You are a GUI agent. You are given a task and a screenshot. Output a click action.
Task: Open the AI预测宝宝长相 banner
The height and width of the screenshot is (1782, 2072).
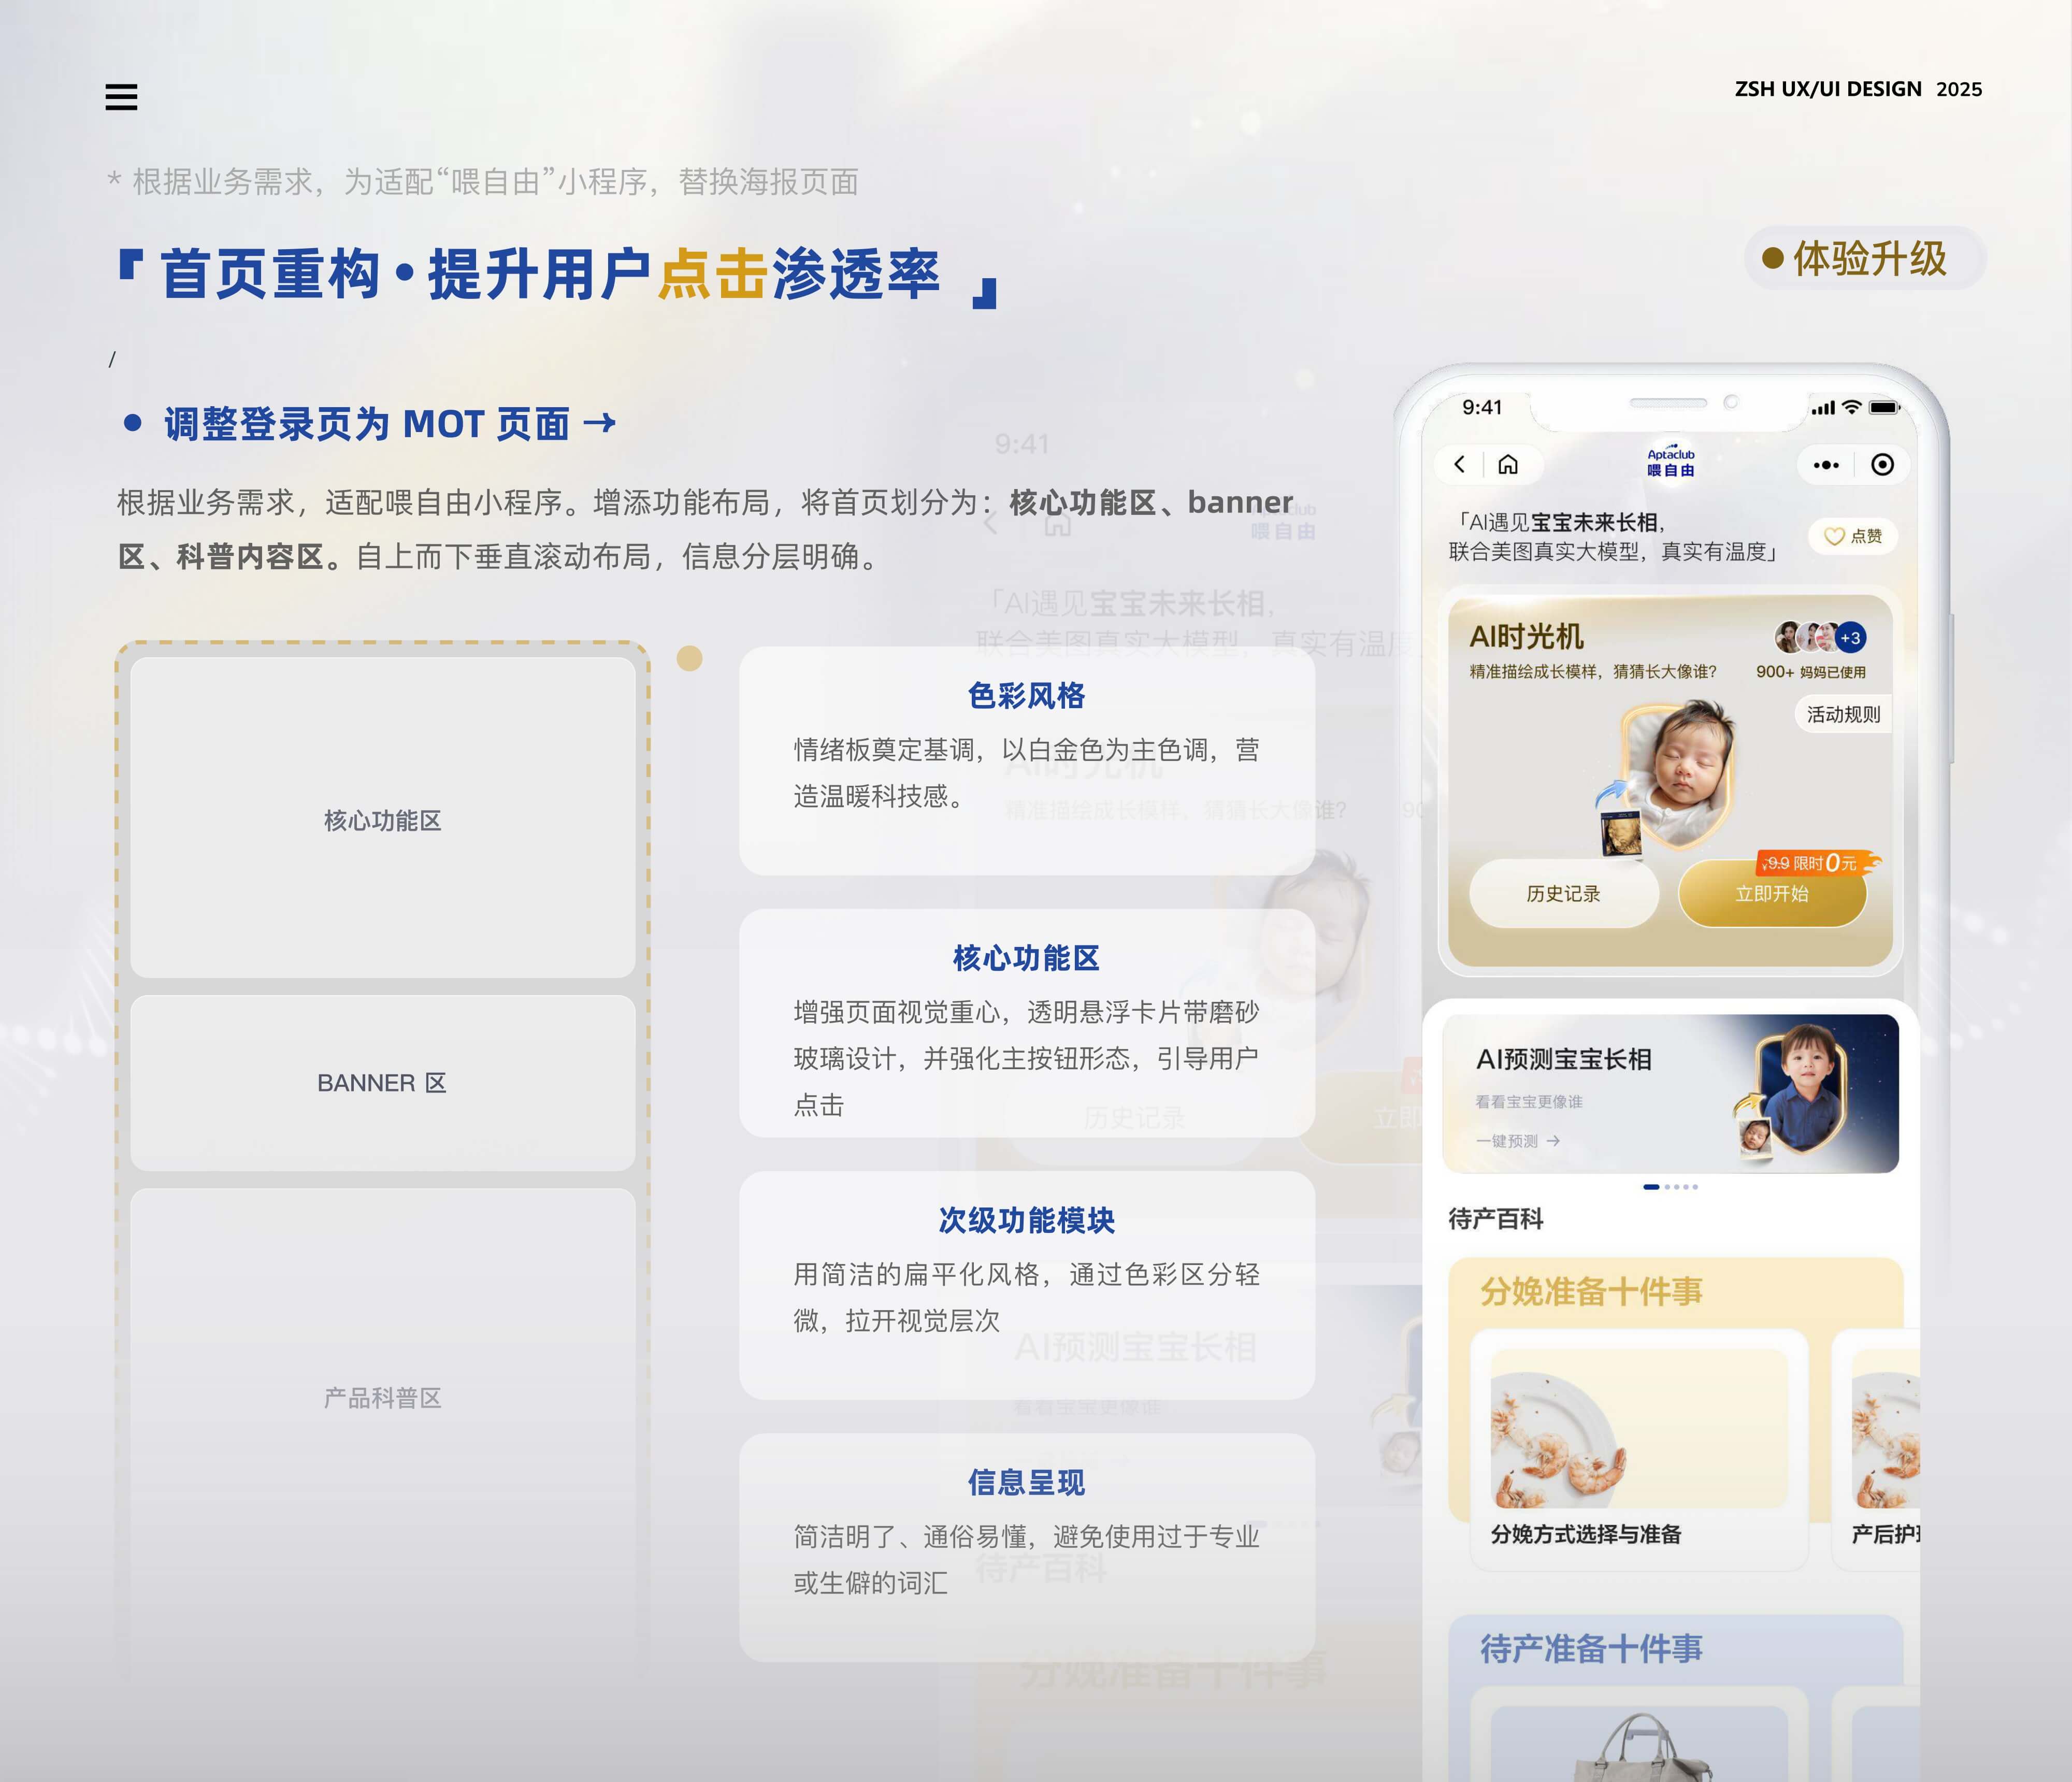click(1670, 1093)
